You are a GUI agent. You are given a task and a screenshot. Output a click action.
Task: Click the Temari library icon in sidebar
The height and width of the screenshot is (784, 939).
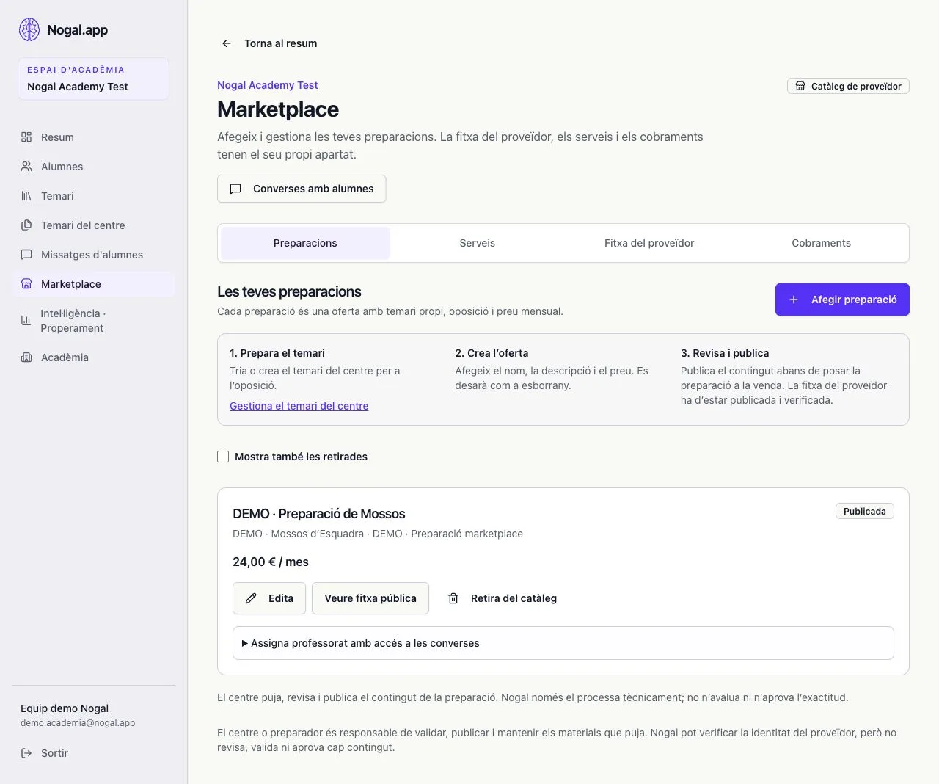point(26,196)
